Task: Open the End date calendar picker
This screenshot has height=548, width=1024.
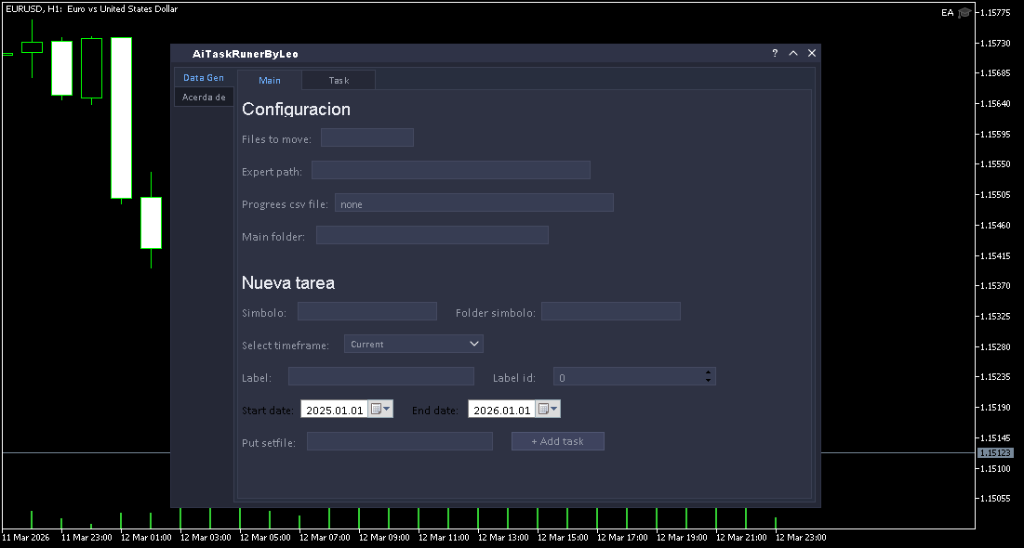Action: [x=548, y=410]
